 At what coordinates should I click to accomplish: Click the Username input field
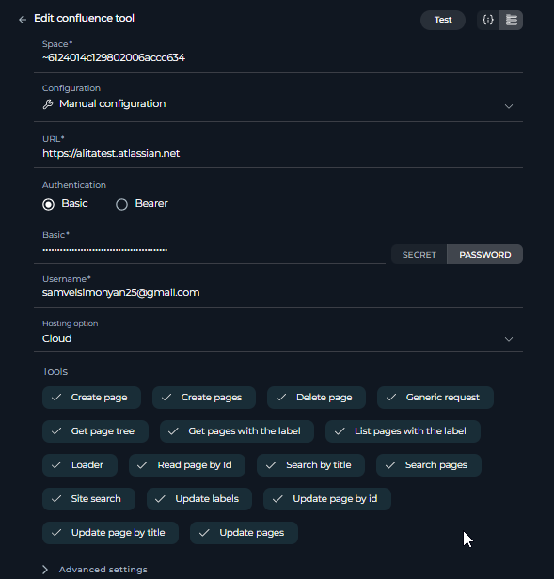tap(278, 293)
